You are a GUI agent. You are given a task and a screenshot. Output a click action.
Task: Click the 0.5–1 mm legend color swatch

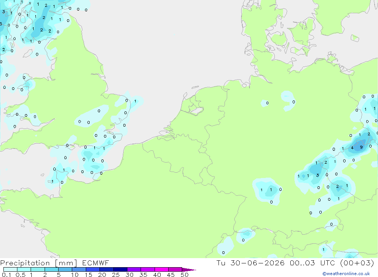[24, 269]
